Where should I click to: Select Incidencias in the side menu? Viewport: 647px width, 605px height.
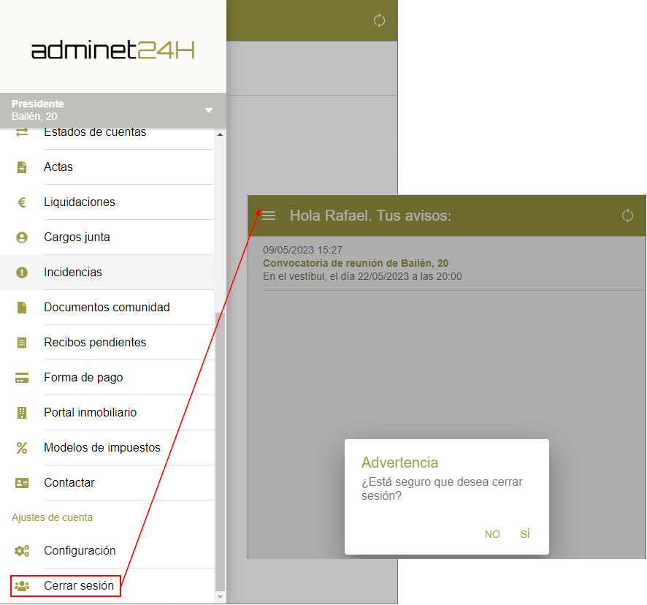coord(107,273)
